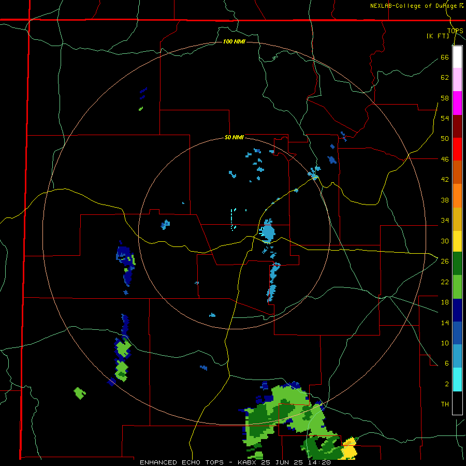Click the "[K FT]" units label

(x=438, y=36)
